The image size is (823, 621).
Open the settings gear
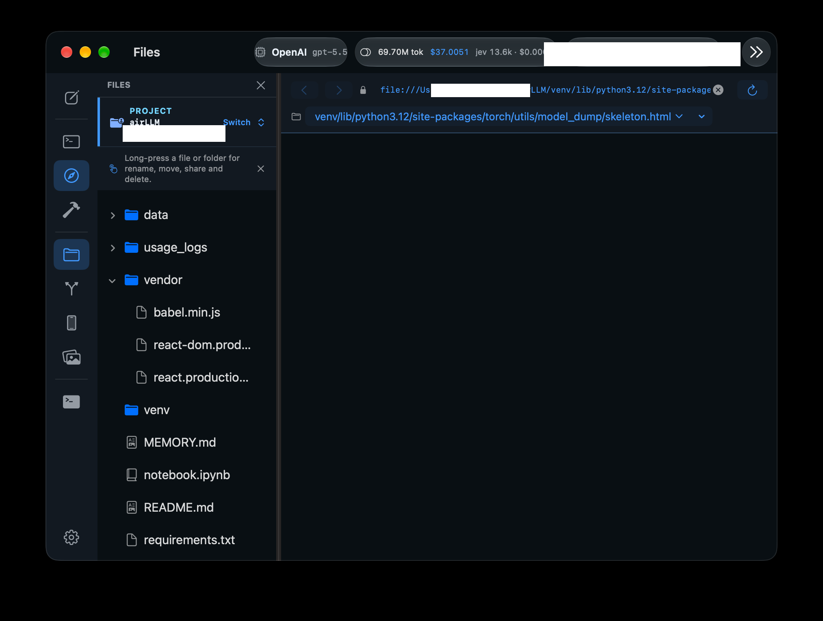pyautogui.click(x=71, y=537)
